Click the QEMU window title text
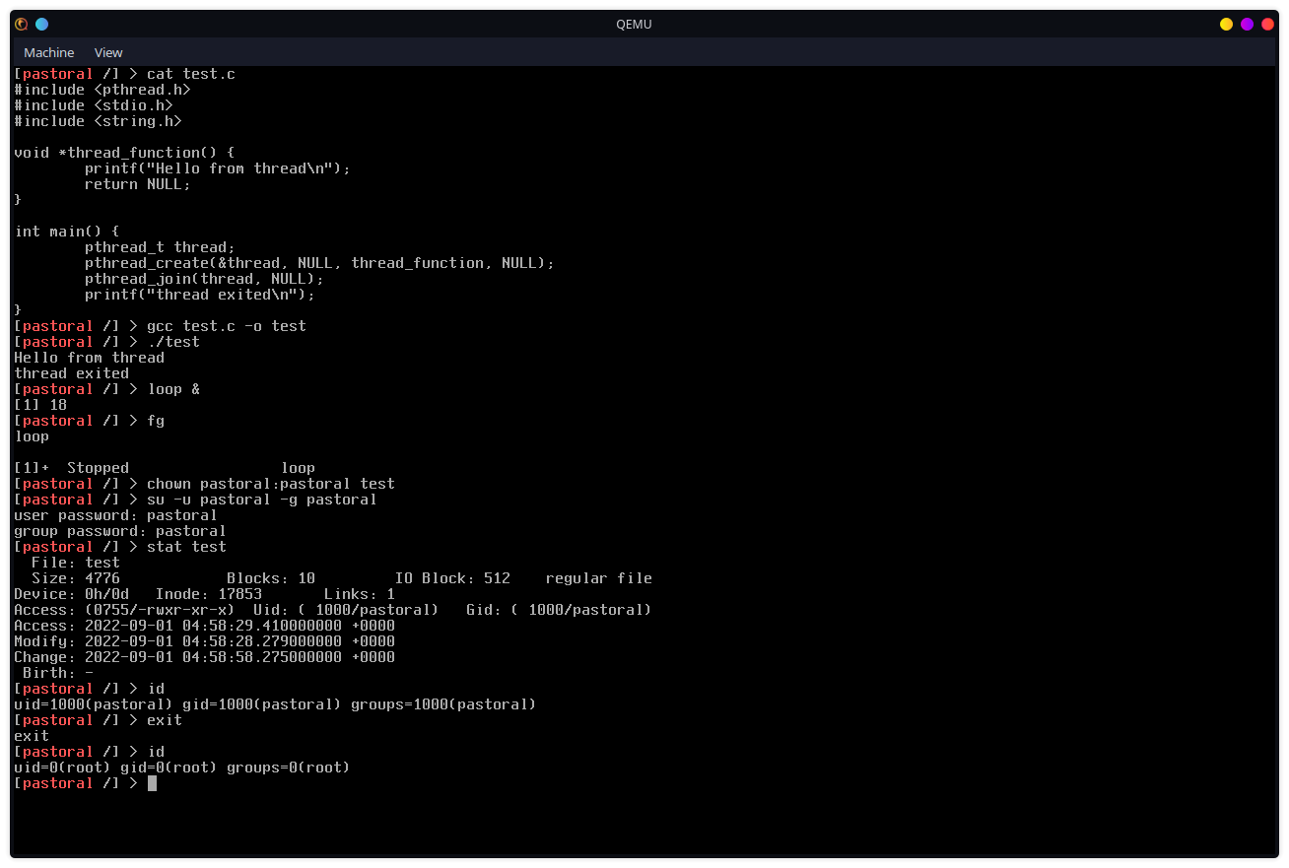Viewport: 1289px width, 868px height. (x=634, y=24)
